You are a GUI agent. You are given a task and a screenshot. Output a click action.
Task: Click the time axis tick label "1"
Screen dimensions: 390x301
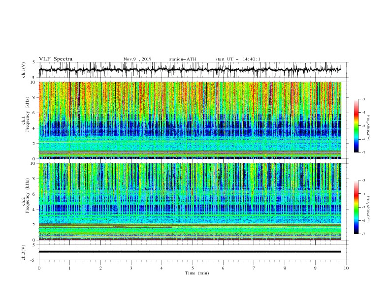click(69, 268)
